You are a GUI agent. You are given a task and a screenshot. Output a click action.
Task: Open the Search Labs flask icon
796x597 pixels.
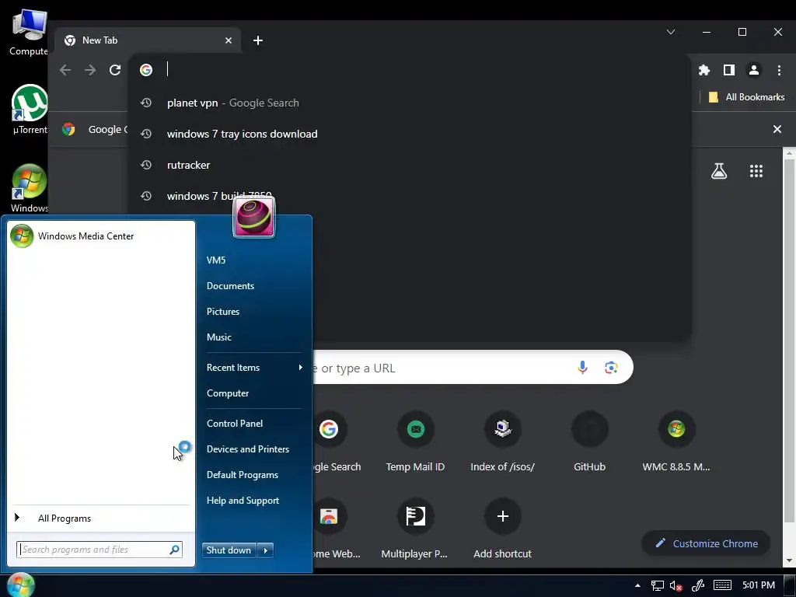(719, 171)
